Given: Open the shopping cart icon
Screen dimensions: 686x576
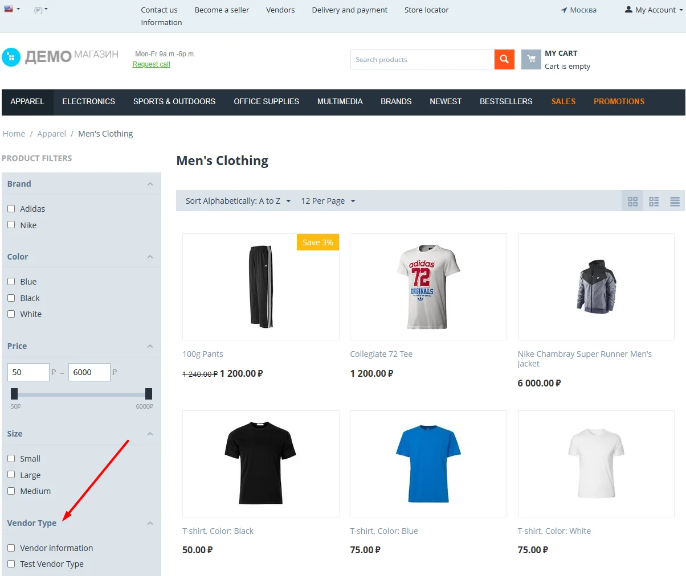Looking at the screenshot, I should [531, 59].
